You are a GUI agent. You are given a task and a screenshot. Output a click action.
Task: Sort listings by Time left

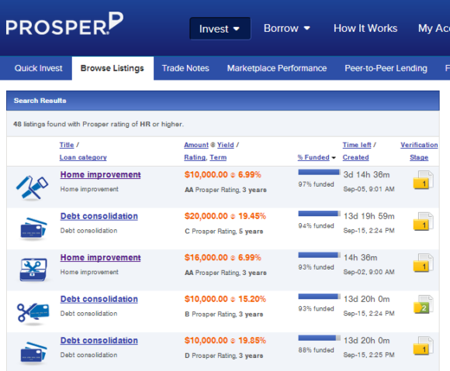[x=357, y=145]
